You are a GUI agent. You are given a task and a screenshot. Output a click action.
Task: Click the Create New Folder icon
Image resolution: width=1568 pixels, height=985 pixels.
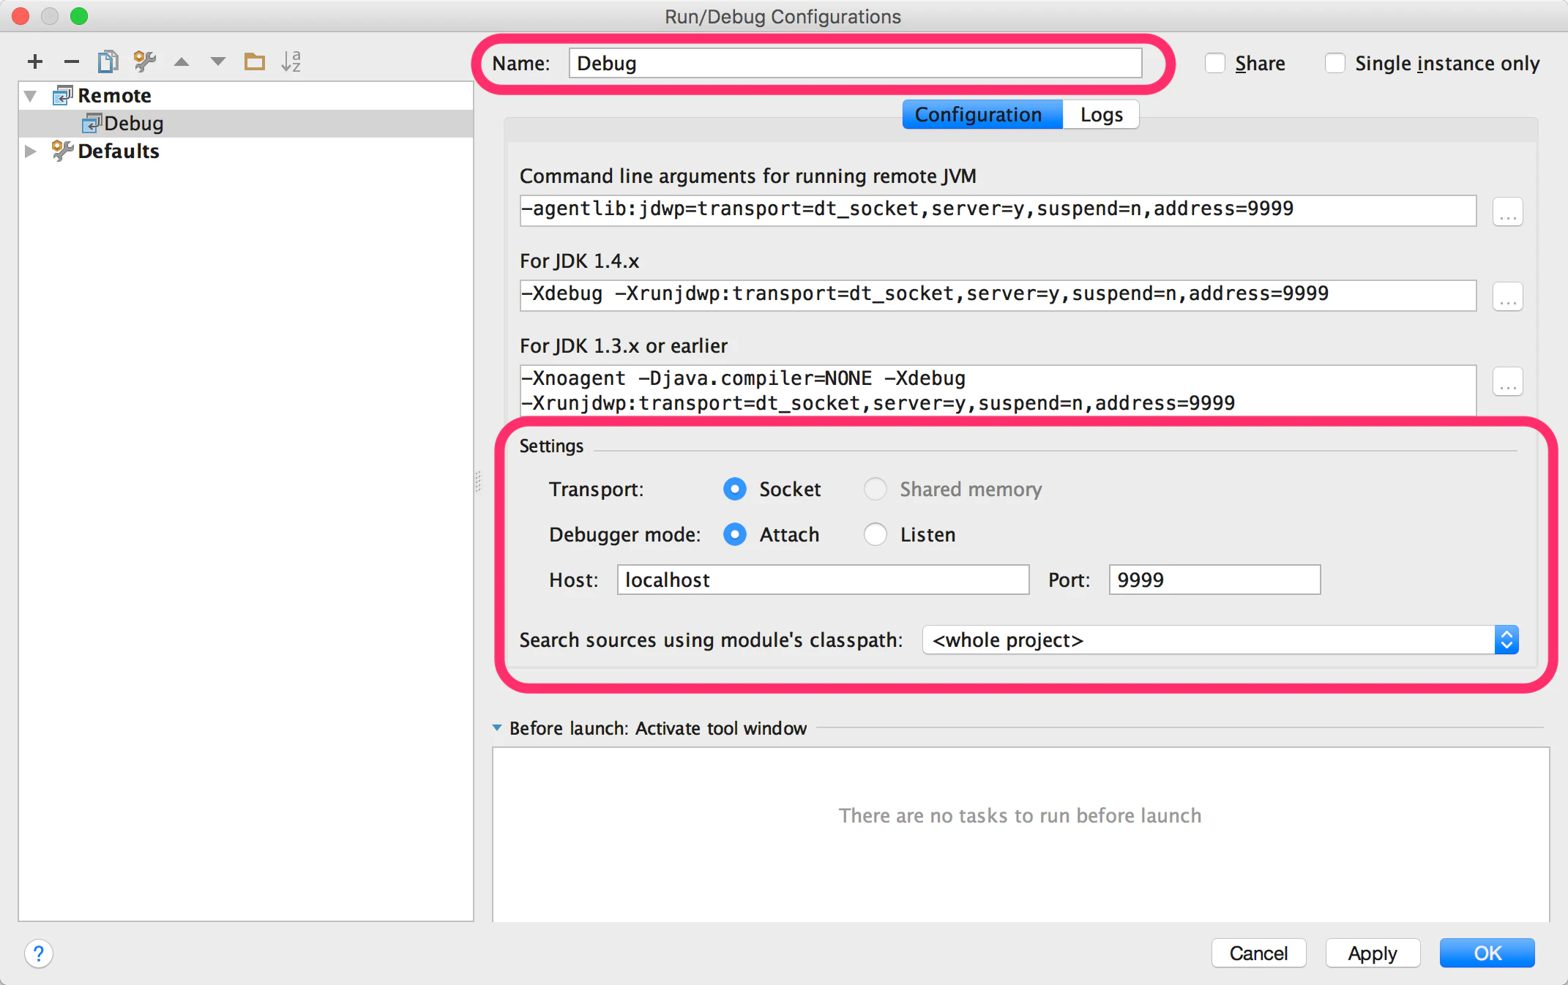tap(255, 61)
